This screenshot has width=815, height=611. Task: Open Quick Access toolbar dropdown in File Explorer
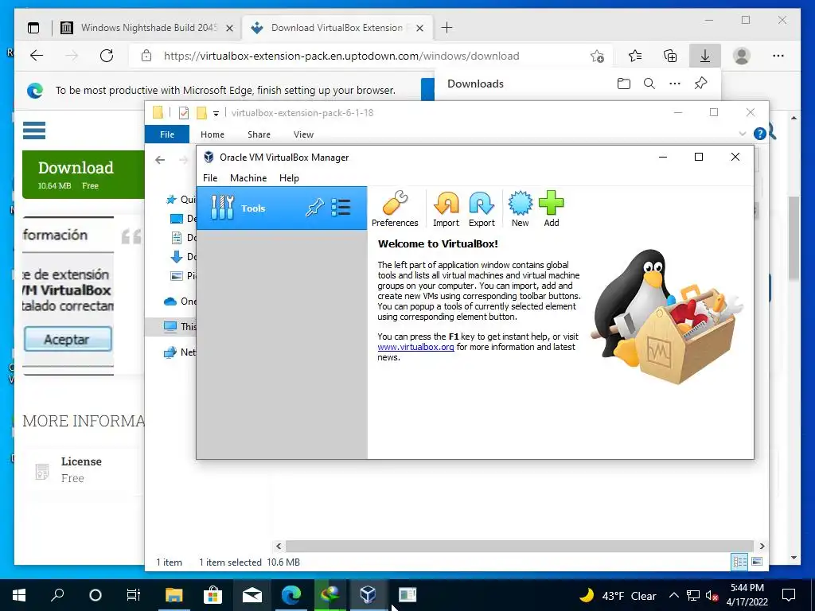pyautogui.click(x=216, y=113)
